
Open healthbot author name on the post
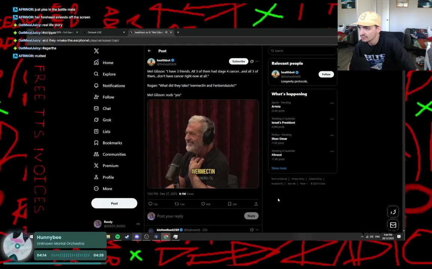pos(163,60)
